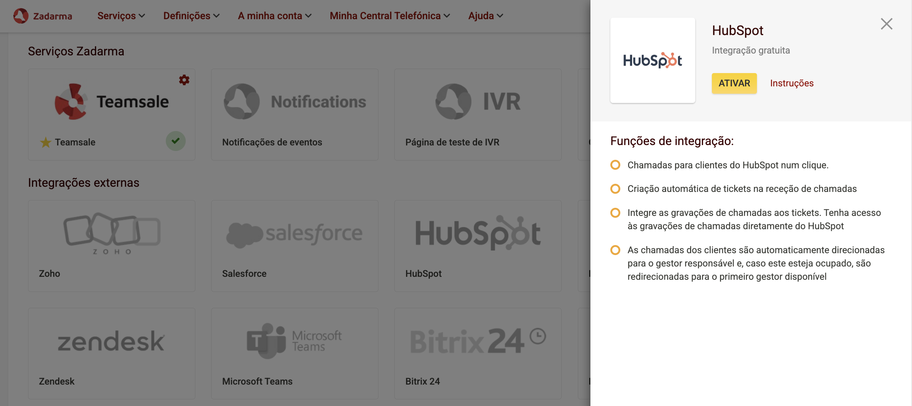Open the IVR service card logo
Image resolution: width=912 pixels, height=406 pixels.
click(x=478, y=101)
